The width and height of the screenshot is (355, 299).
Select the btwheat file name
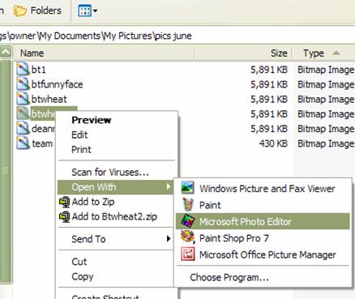point(49,99)
